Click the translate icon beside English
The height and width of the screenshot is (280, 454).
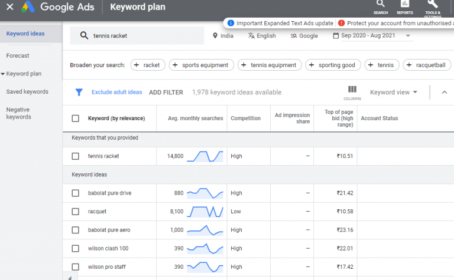click(251, 35)
